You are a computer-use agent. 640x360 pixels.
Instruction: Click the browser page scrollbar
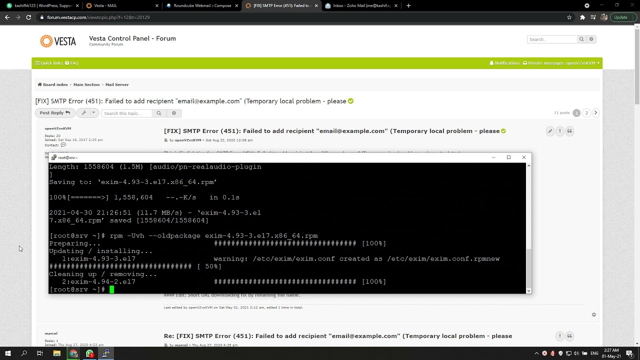pos(636,66)
